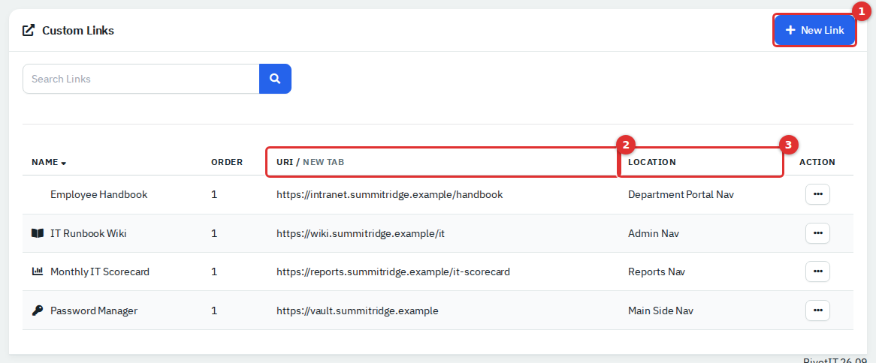Viewport: 876px width, 363px height.
Task: Open actions menu for IT Runbook Wiki
Action: [x=818, y=233]
